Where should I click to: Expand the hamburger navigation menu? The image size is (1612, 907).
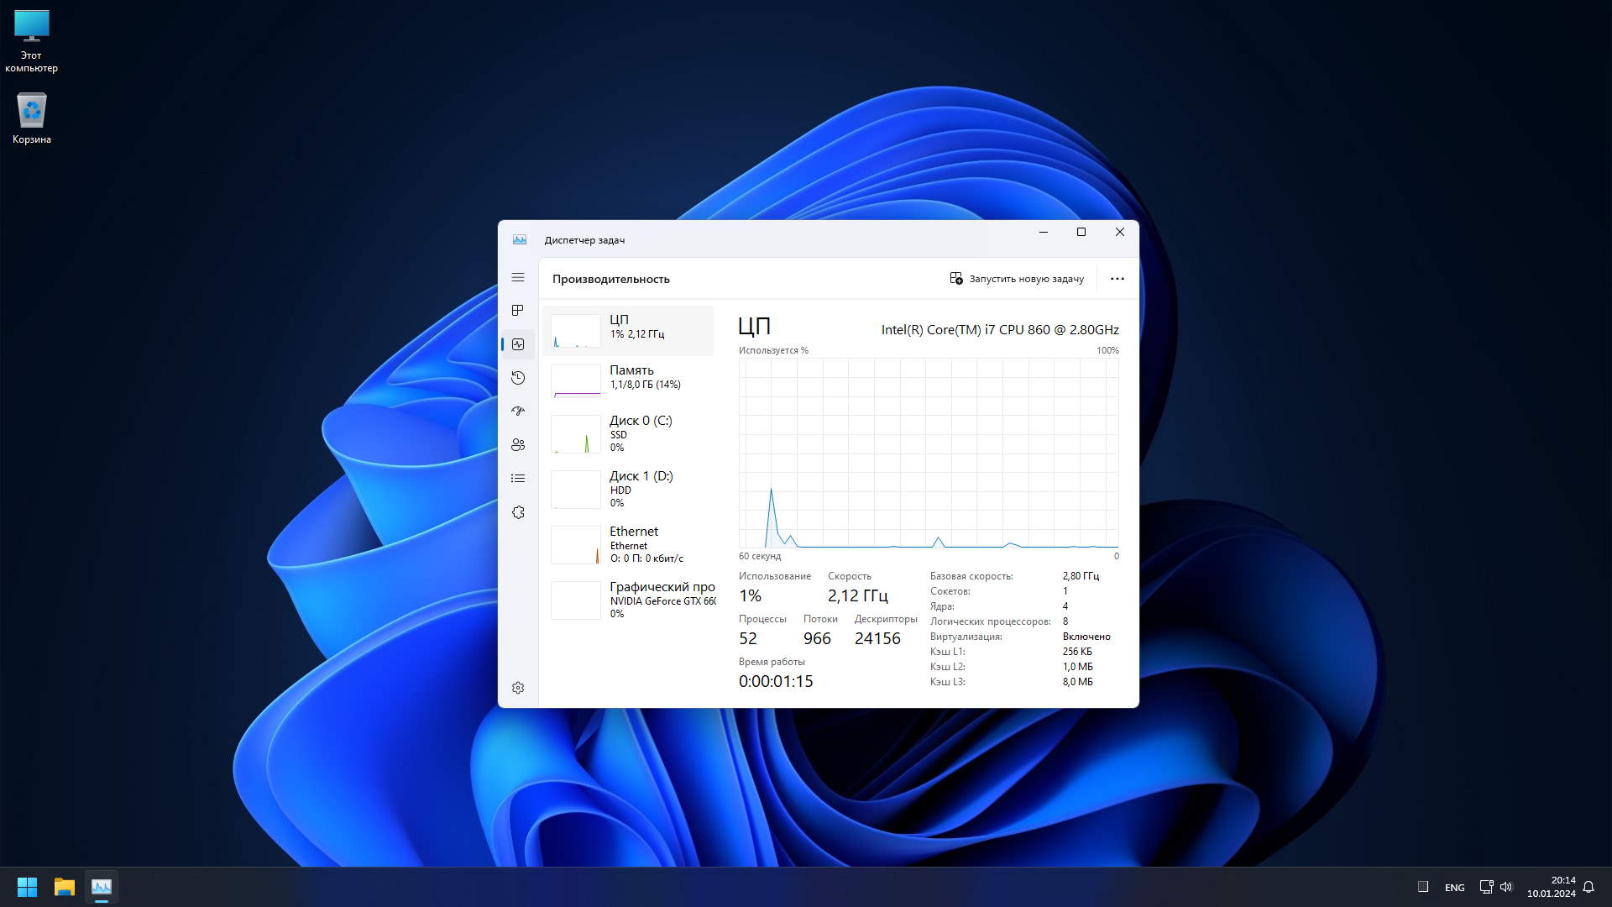click(518, 277)
